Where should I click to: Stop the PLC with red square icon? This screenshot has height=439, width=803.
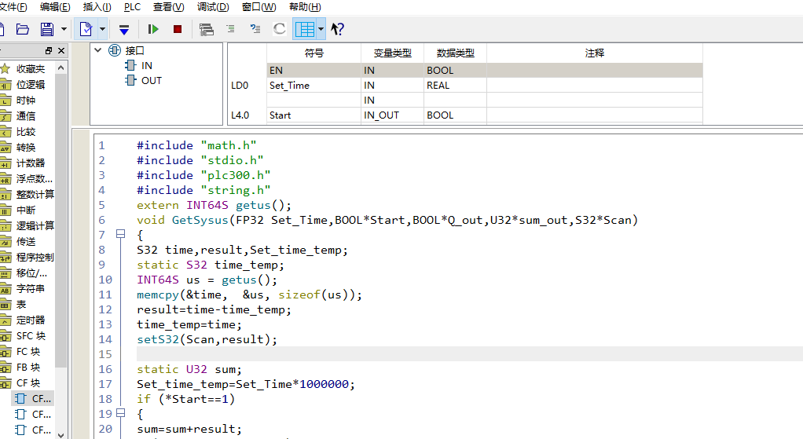178,29
